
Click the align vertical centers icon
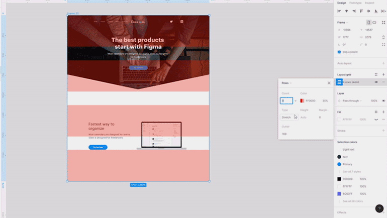(369, 11)
